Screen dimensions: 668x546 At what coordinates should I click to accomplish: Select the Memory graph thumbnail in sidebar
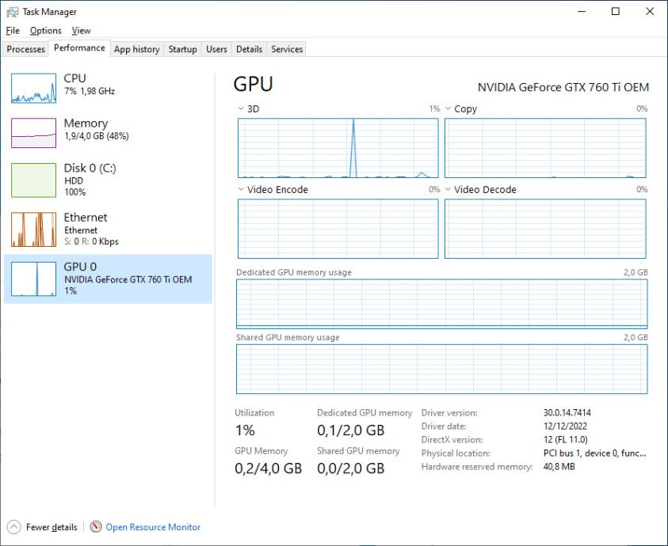coord(33,133)
